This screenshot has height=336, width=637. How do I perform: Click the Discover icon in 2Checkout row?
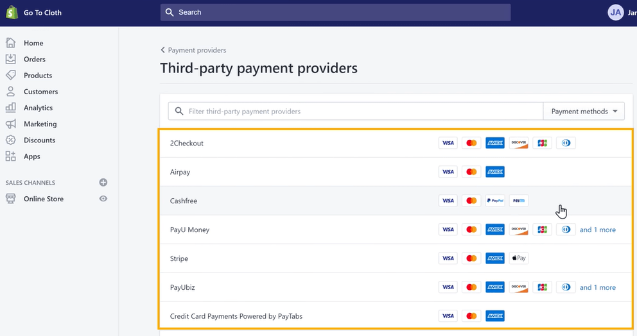pyautogui.click(x=519, y=143)
